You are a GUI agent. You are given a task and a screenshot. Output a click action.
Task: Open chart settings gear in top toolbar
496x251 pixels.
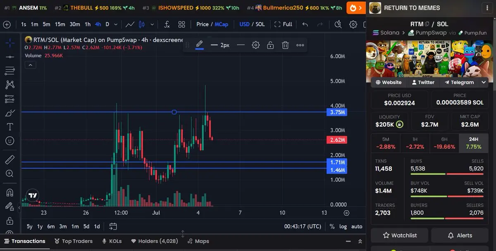[353, 24]
